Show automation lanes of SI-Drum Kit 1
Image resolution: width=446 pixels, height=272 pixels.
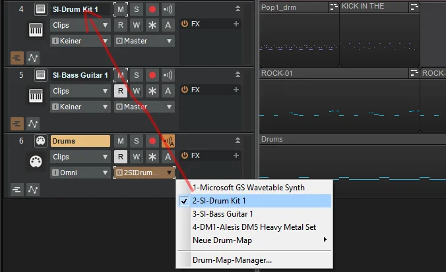[x=33, y=58]
